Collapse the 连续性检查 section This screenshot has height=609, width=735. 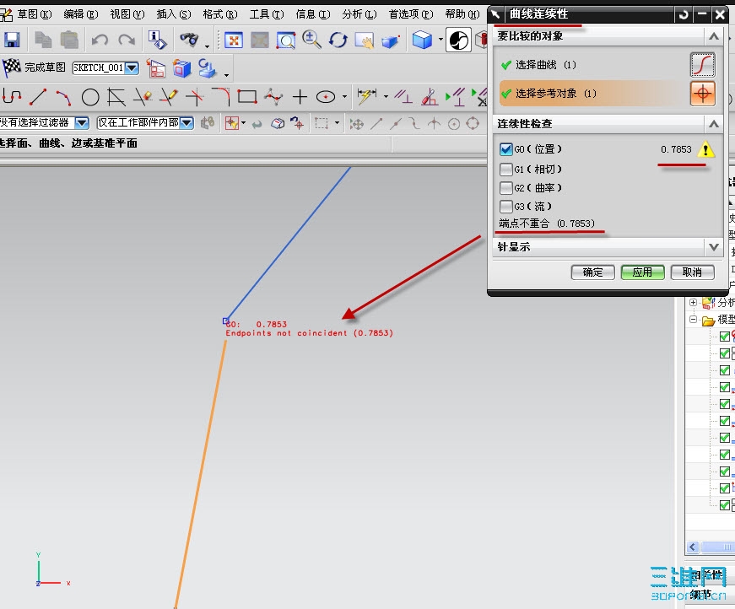713,124
